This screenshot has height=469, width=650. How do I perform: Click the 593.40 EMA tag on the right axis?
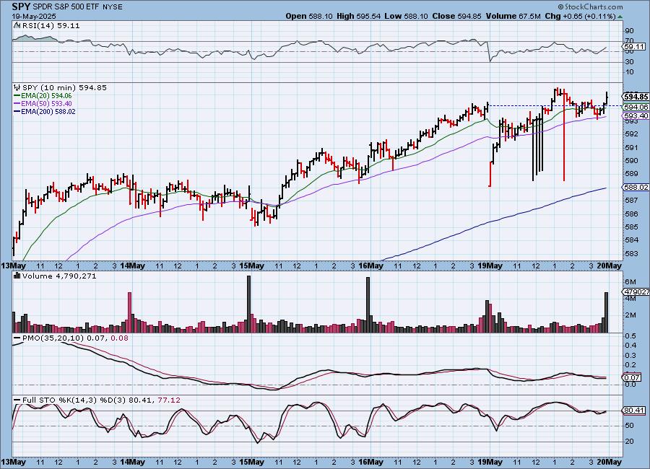636,115
